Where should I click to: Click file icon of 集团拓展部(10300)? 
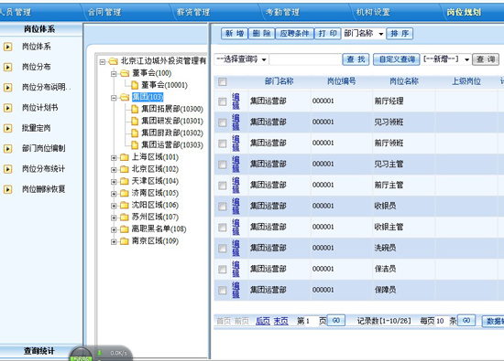(135, 110)
